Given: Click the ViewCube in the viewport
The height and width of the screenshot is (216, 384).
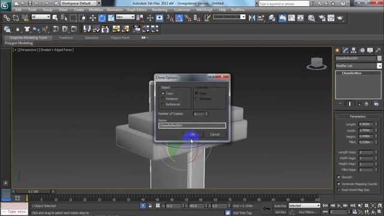Looking at the screenshot, I should pos(317,63).
